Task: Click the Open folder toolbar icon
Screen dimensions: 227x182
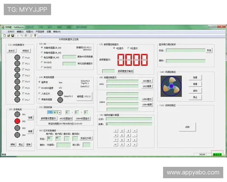Action: click(x=8, y=36)
